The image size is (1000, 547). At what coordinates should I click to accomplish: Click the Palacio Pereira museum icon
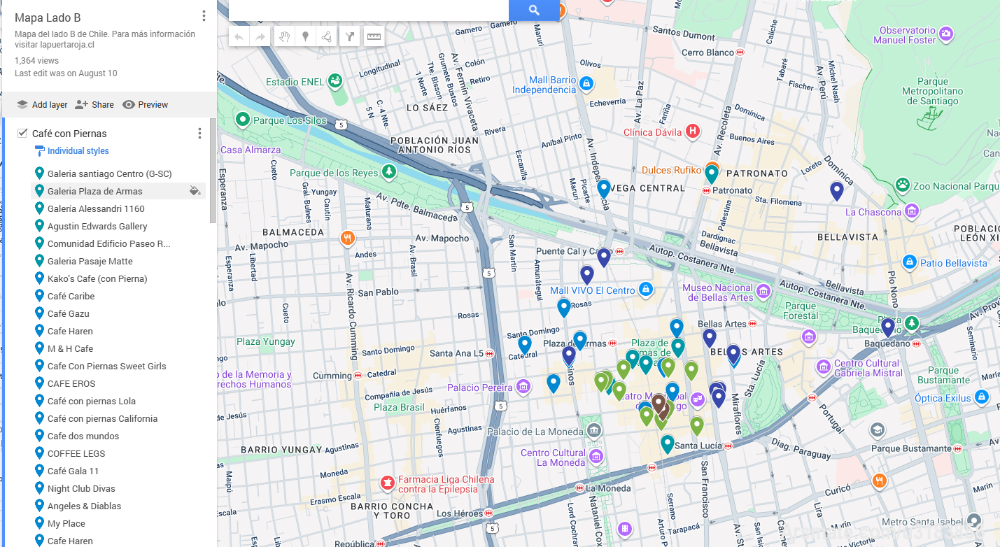pos(523,387)
